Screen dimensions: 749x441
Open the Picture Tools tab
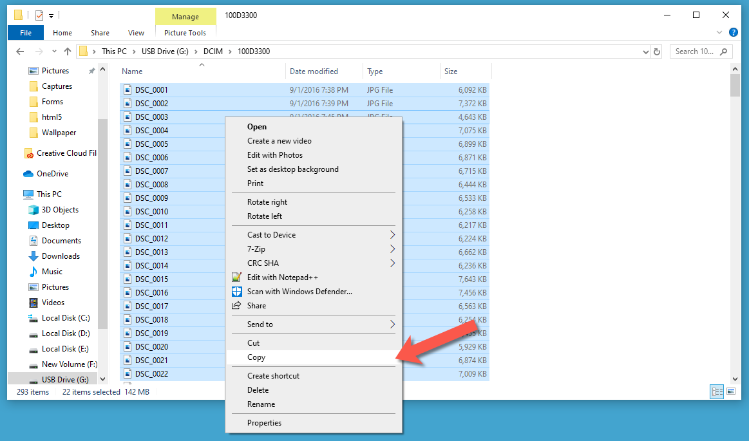[185, 33]
